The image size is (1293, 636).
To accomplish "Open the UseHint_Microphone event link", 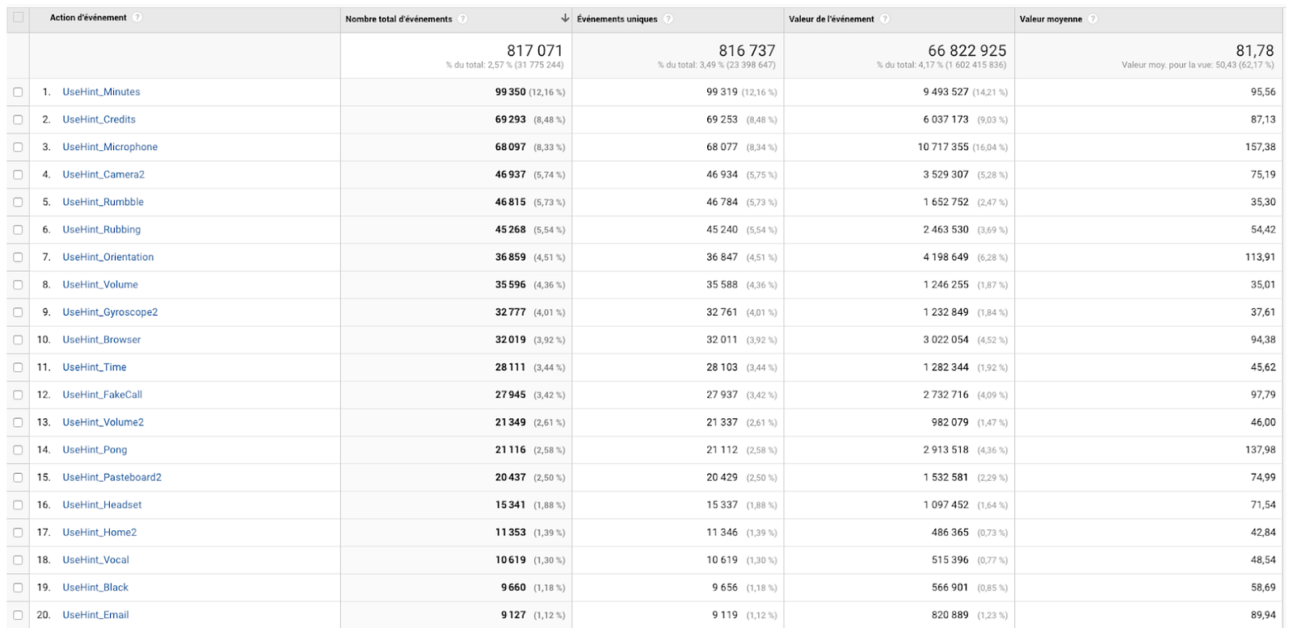I will (x=110, y=147).
